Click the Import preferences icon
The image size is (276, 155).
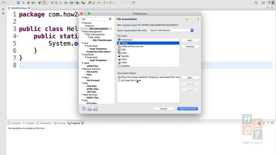point(90,109)
